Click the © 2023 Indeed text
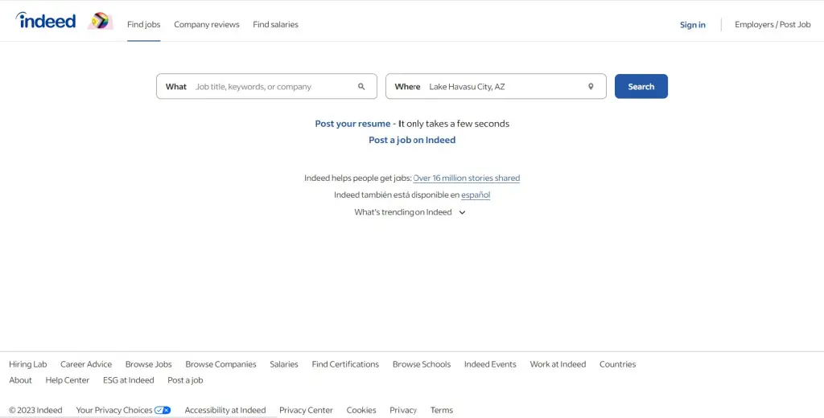Viewport: 824px width, 418px height. tap(35, 410)
